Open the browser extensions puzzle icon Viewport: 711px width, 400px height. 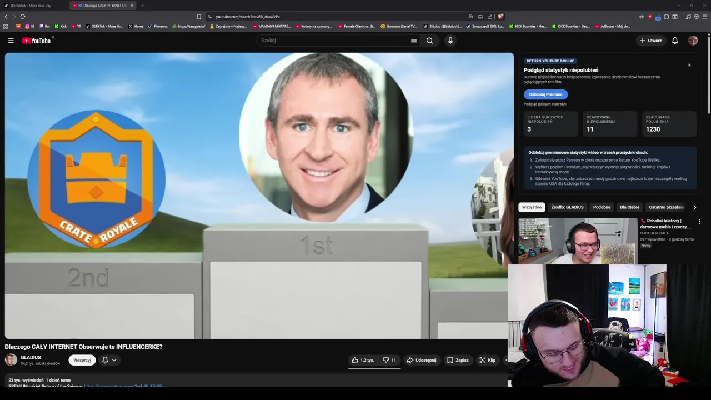[665, 17]
